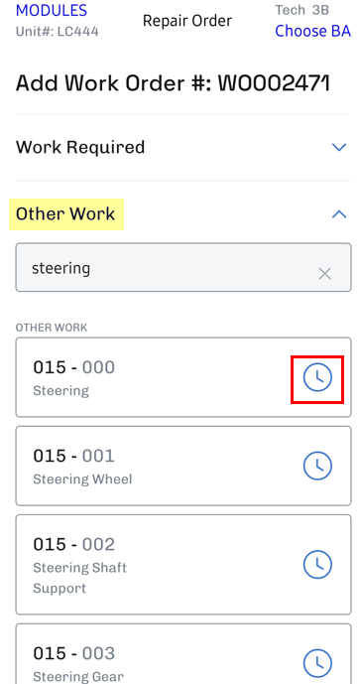Expand the Work Required section chevron
This screenshot has width=360, height=684.
tap(339, 147)
